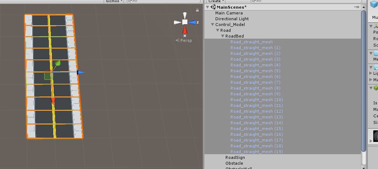This screenshot has width=378, height=169.
Task: Select Road_straight_mesh (16)
Action: [x=257, y=134]
